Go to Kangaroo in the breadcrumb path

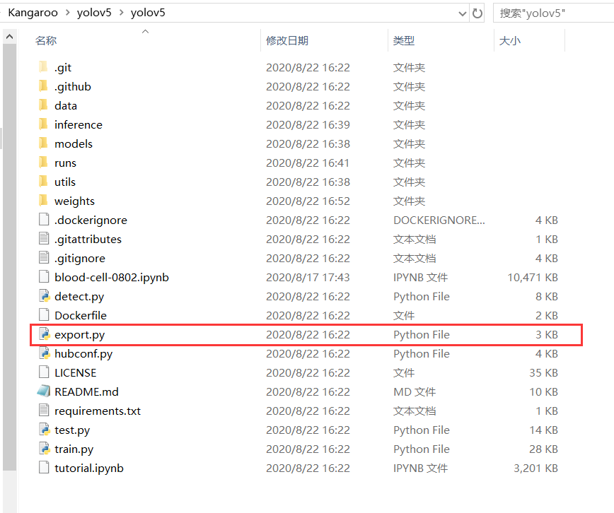coord(33,13)
